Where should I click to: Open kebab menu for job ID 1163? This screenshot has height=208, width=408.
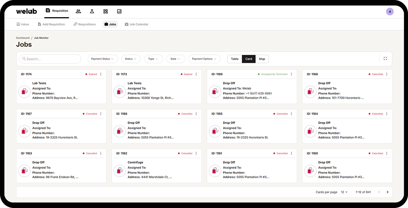tap(101, 153)
